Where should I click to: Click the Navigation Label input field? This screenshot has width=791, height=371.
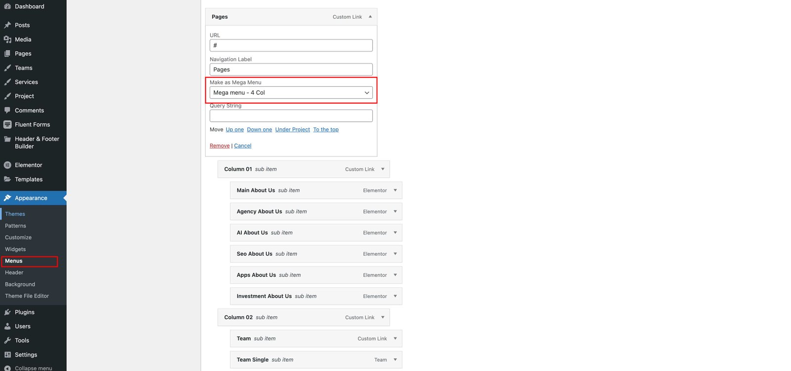point(291,70)
